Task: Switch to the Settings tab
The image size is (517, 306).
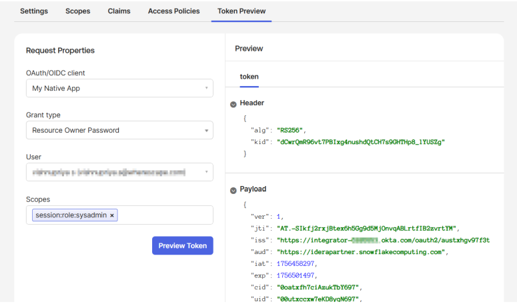Action: pos(33,11)
